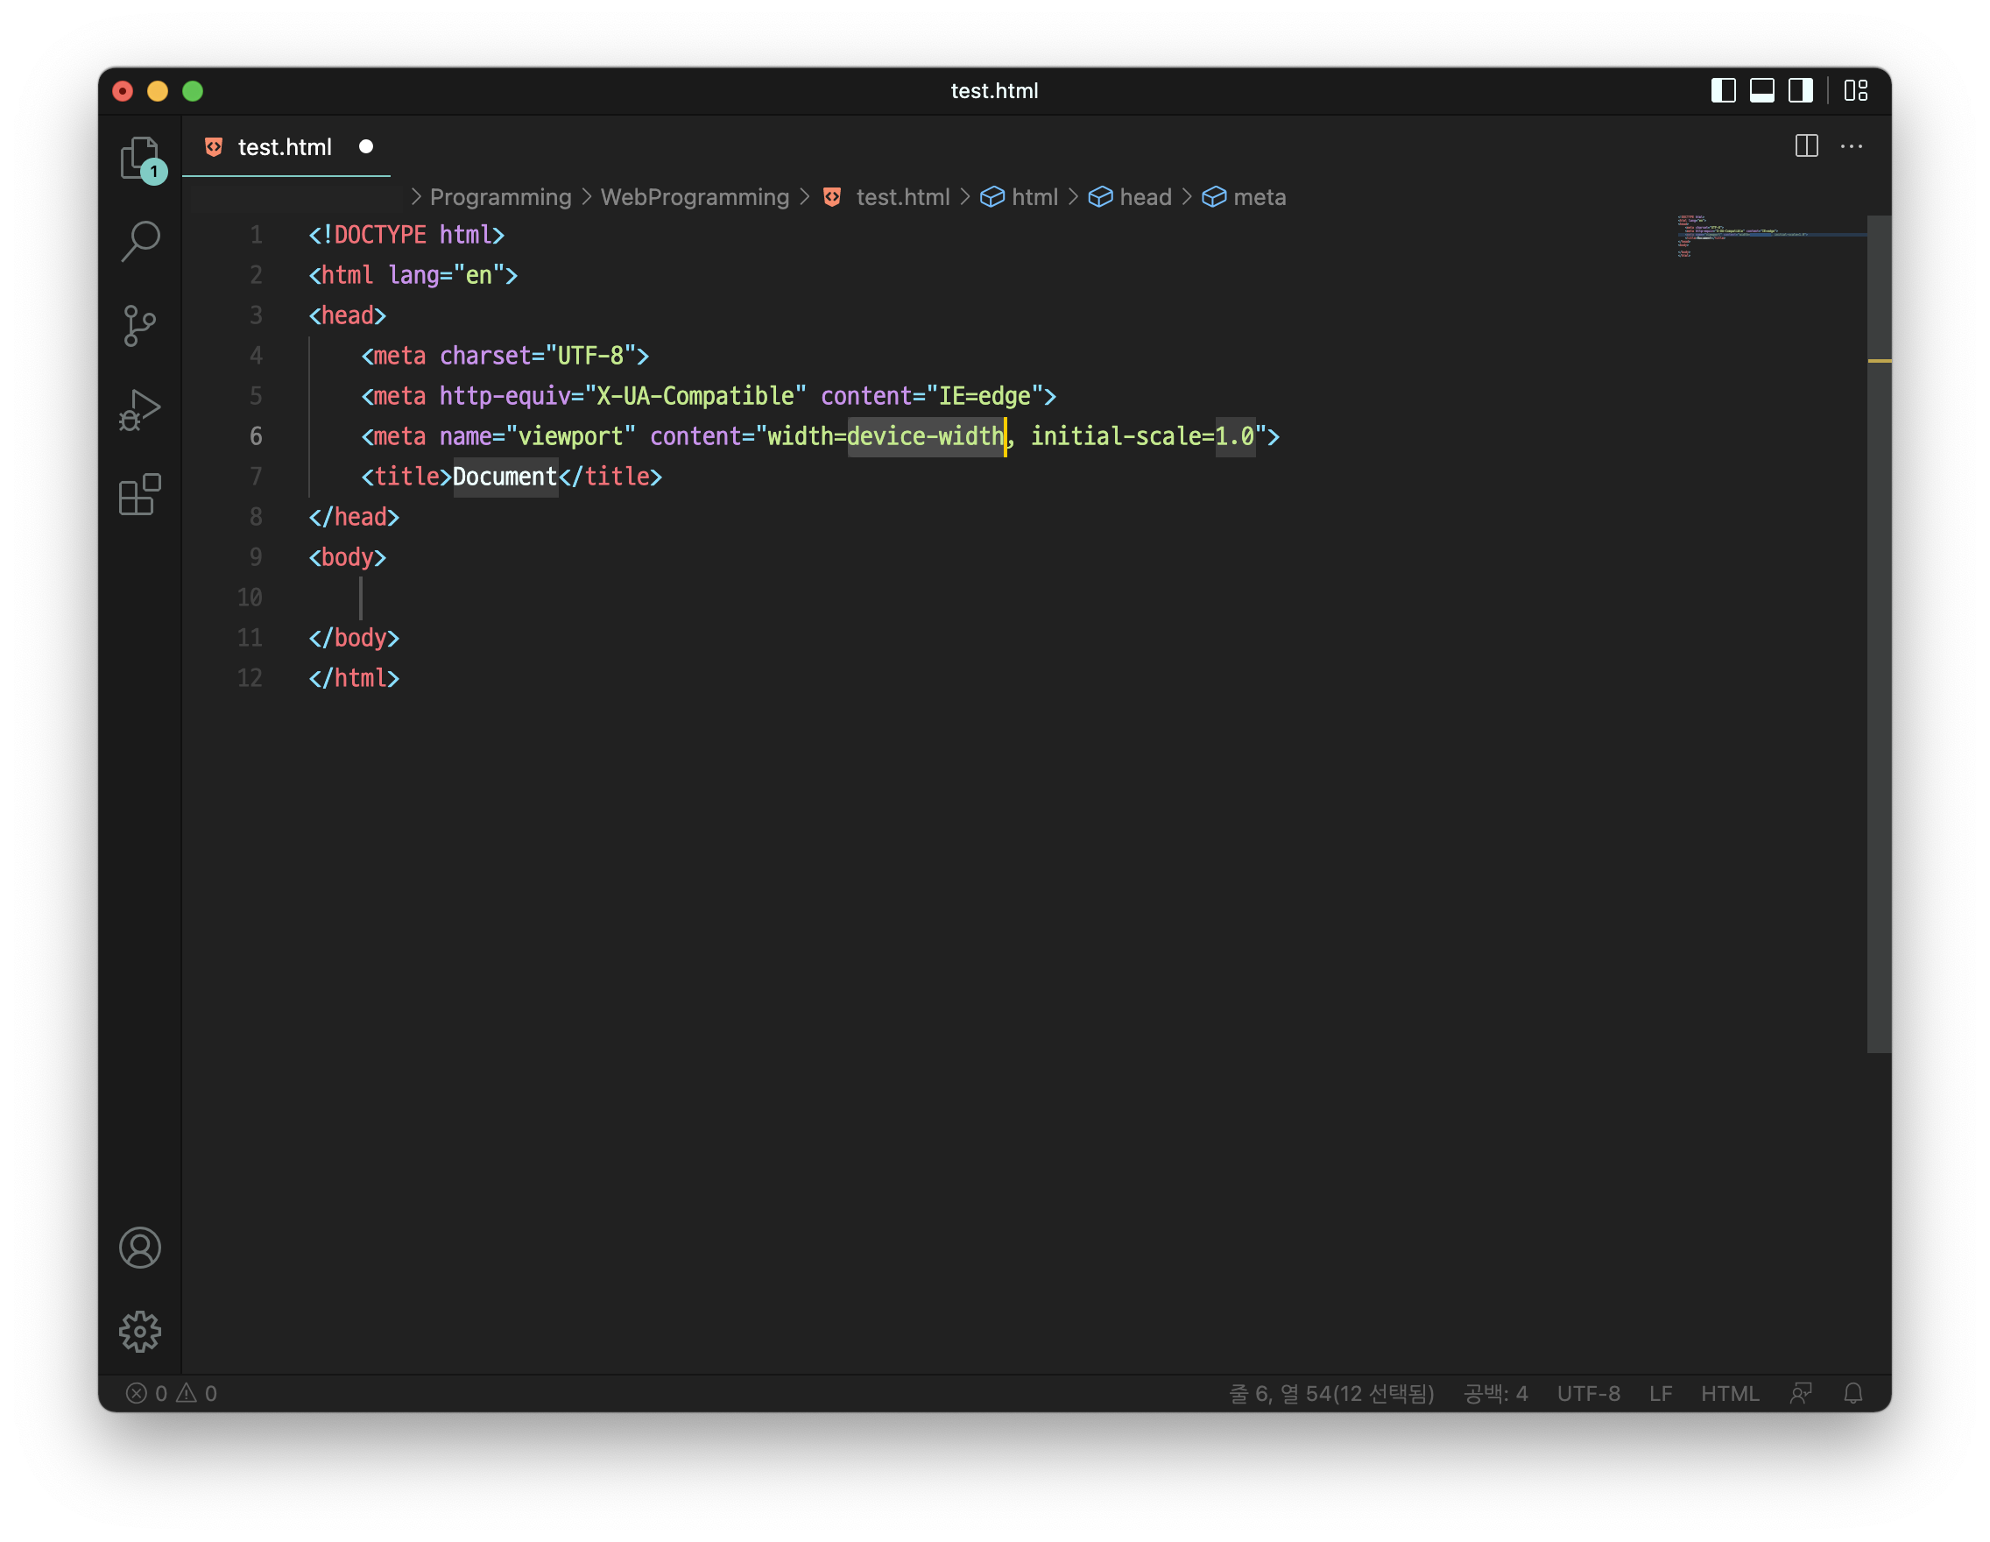Open the Manage gear menu
This screenshot has height=1542, width=1990.
[139, 1332]
